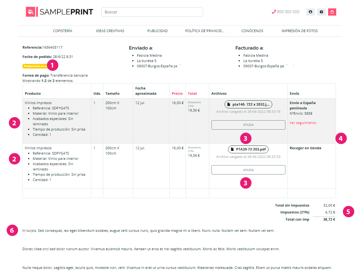Click in the Buscar search field
The height and width of the screenshot is (272, 359).
point(152,12)
